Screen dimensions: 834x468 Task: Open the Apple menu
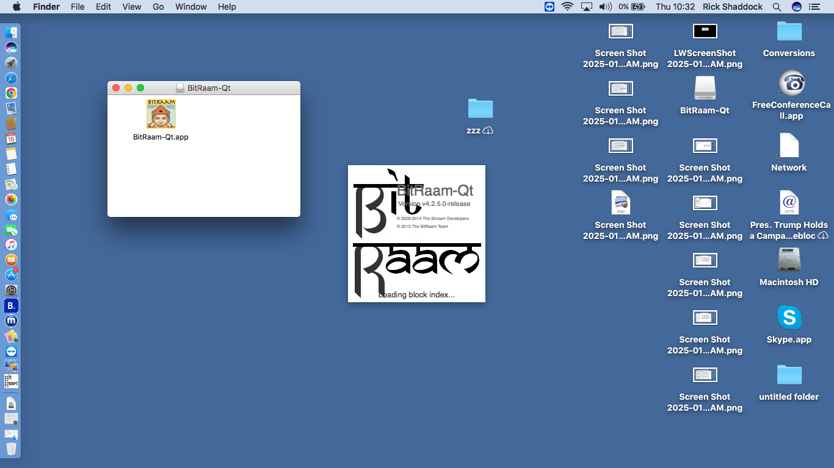coord(16,7)
